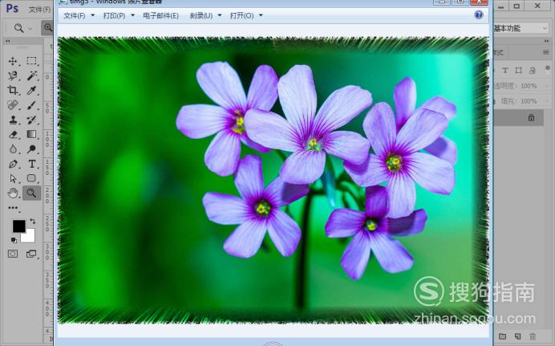Select the Rectangular Marquee tool
555x346 pixels.
pos(31,61)
